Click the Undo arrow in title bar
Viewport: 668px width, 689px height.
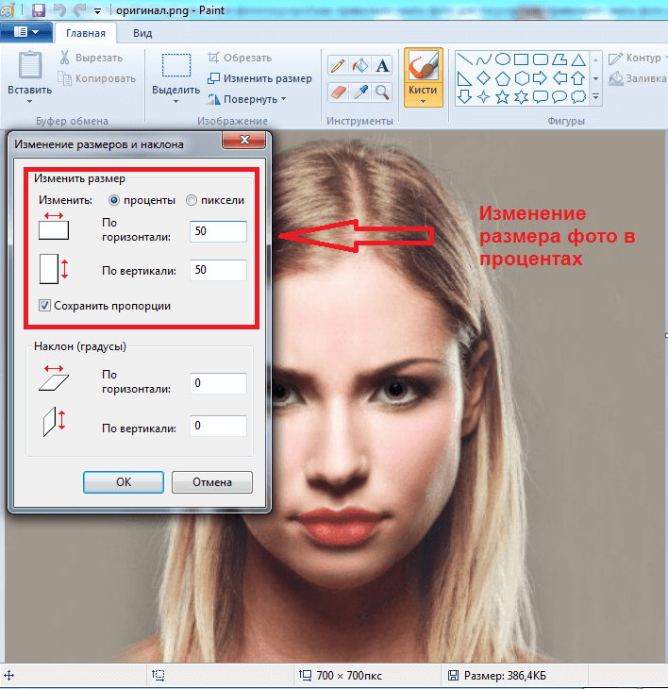pos(59,9)
